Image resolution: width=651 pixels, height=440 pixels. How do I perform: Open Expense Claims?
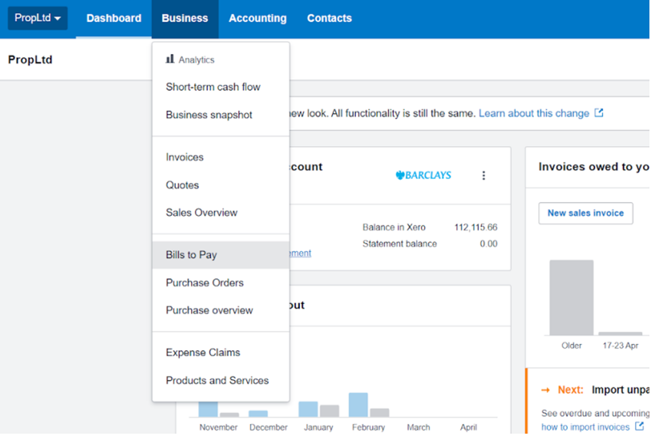203,352
